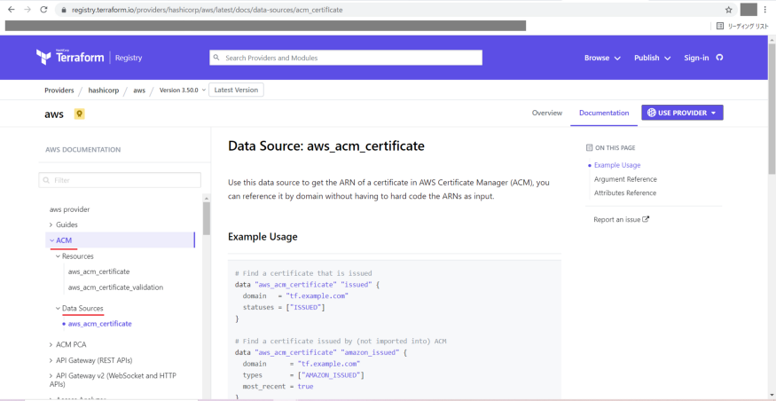Focus the Search Providers and Modules field

[346, 58]
